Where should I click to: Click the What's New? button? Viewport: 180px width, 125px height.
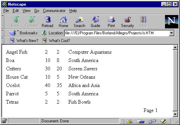pyautogui.click(x=24, y=41)
